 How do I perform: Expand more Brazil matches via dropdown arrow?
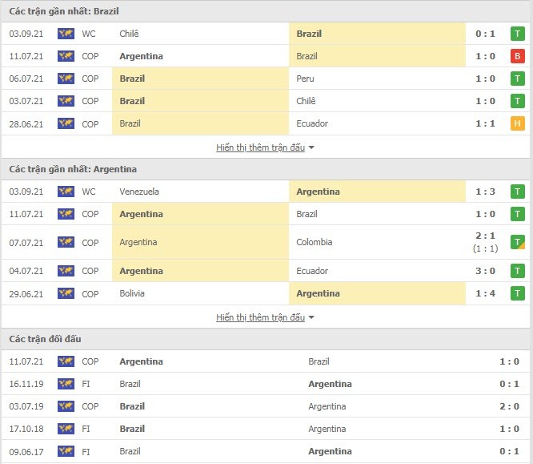[x=311, y=147]
